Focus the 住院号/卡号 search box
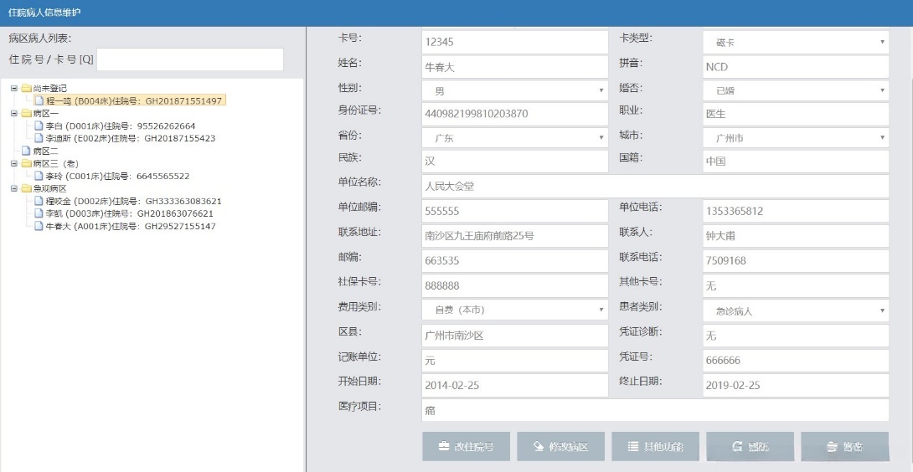The height and width of the screenshot is (472, 913). [190, 59]
